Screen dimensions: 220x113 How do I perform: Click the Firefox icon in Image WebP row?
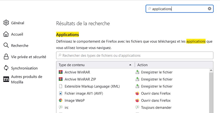(137, 100)
